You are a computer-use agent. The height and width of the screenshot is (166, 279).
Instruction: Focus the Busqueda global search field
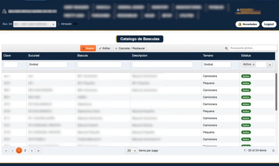[252, 48]
